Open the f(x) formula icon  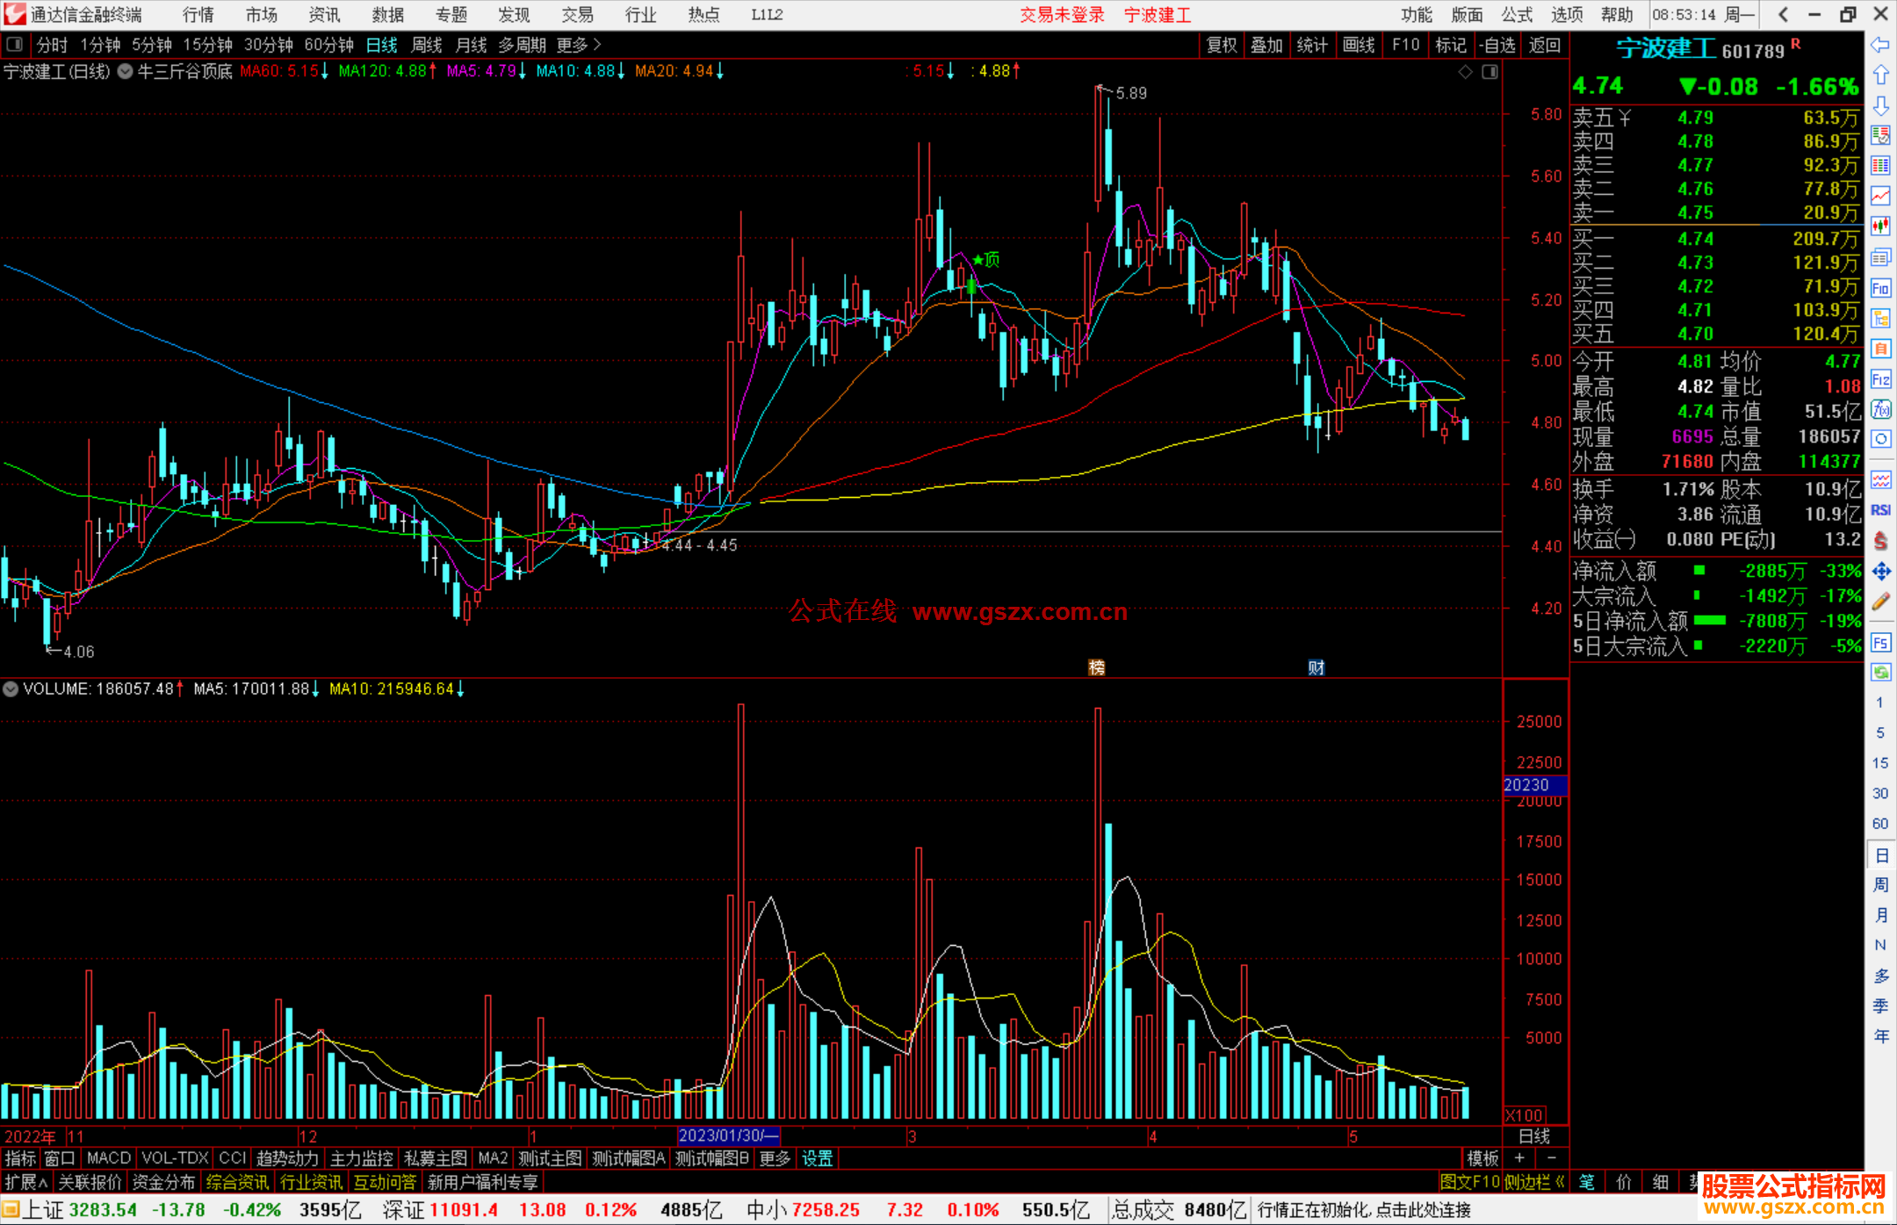[x=1880, y=409]
